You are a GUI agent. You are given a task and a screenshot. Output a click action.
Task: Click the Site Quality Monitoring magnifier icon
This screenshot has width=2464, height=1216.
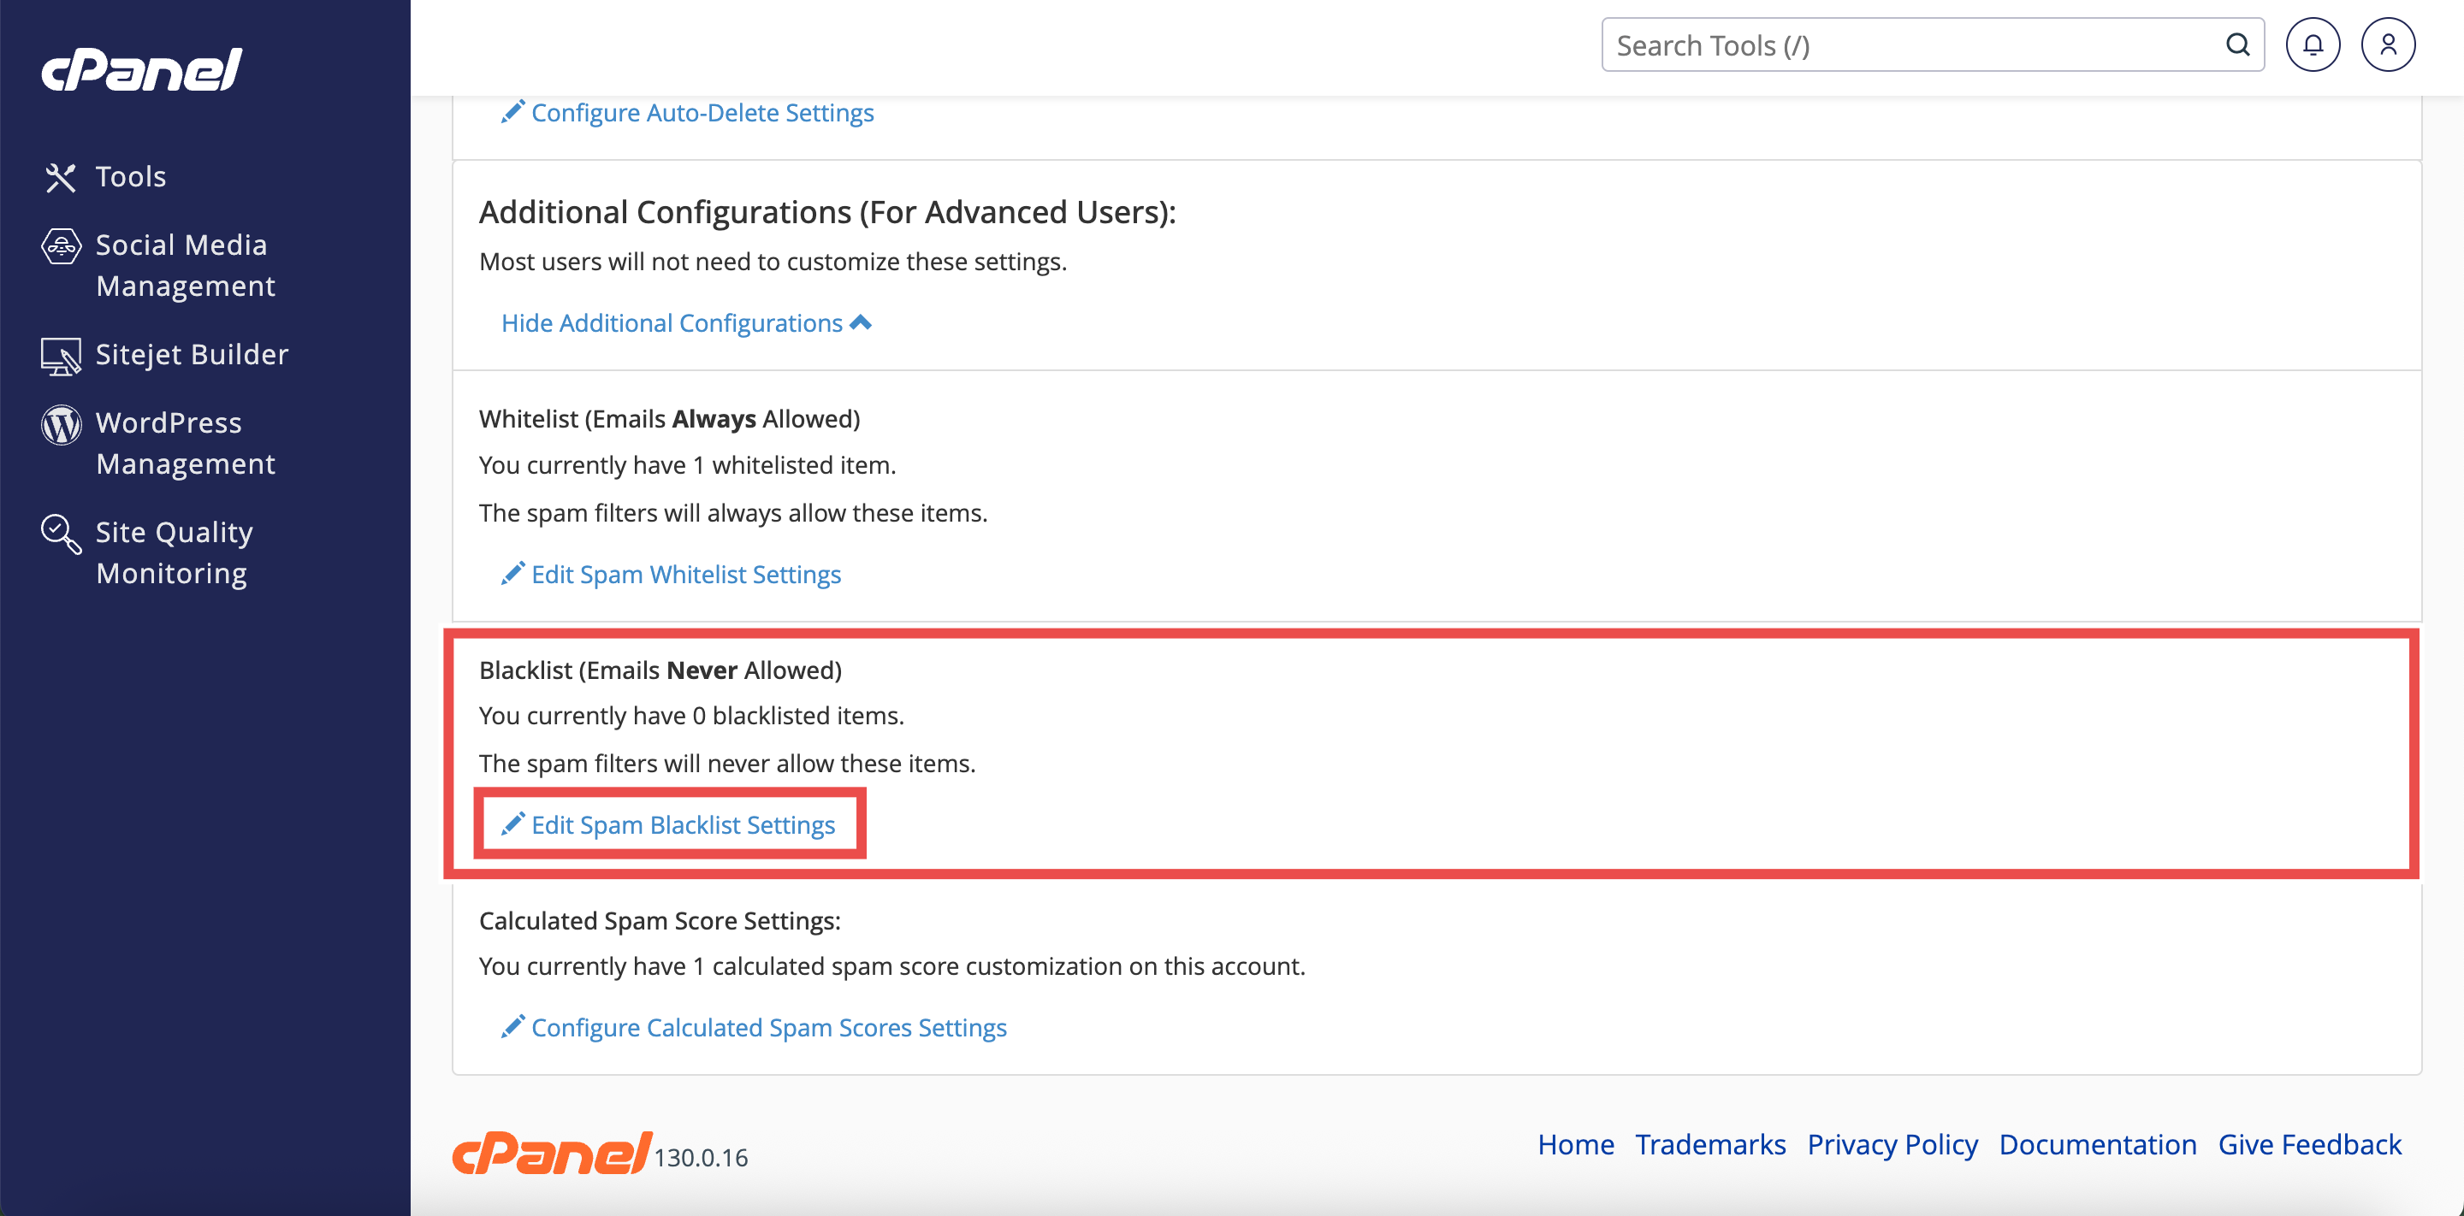click(x=60, y=534)
